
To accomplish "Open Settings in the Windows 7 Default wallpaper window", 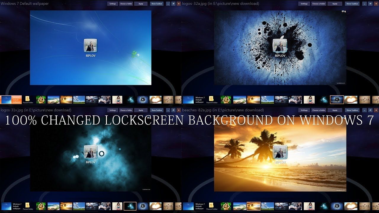I will click(113, 4).
